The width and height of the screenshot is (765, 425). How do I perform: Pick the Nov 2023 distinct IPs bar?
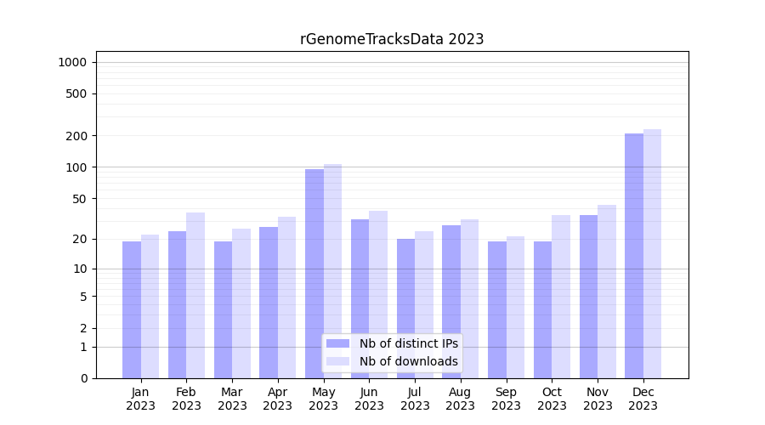click(x=588, y=296)
